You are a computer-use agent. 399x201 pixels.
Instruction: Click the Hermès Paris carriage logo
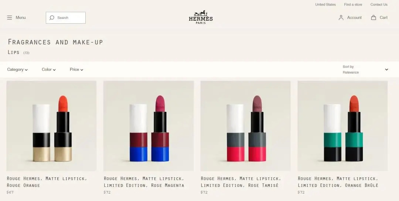click(x=201, y=17)
